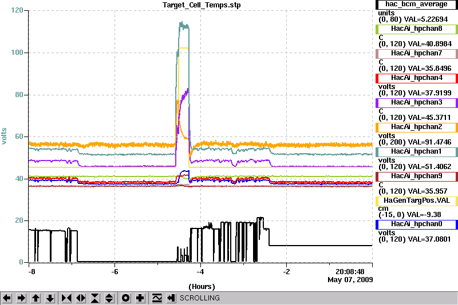458x305 pixels.
Task: Select the HacAi_hpchan8 curve legend button
Action: [x=417, y=29]
